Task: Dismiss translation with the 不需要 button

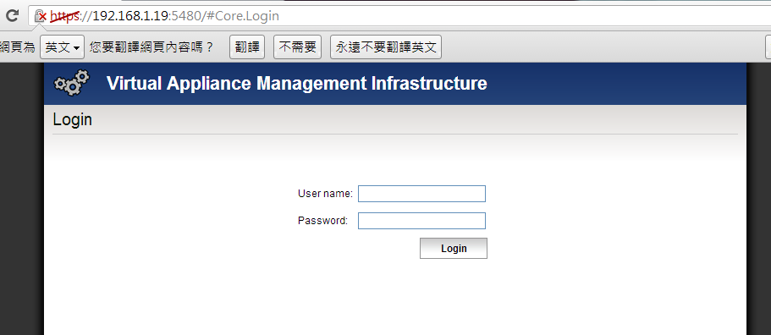Action: click(298, 47)
